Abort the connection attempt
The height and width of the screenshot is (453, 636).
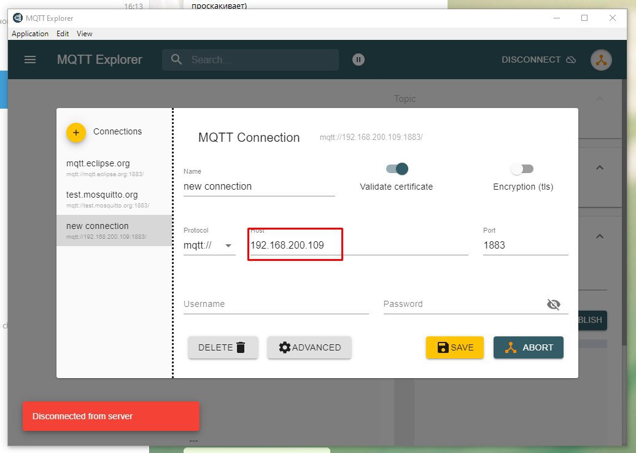tap(528, 347)
